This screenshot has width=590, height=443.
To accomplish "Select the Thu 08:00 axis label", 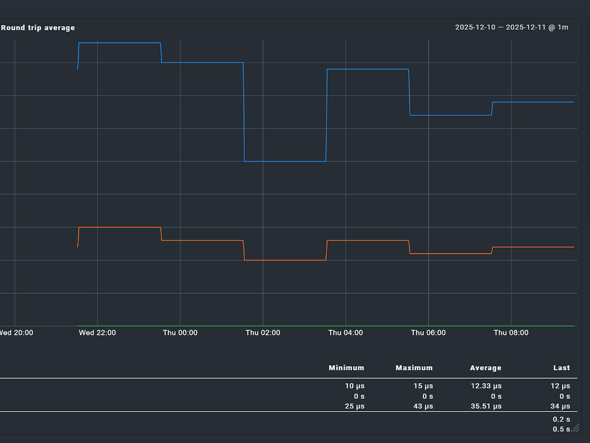I will pyautogui.click(x=510, y=333).
